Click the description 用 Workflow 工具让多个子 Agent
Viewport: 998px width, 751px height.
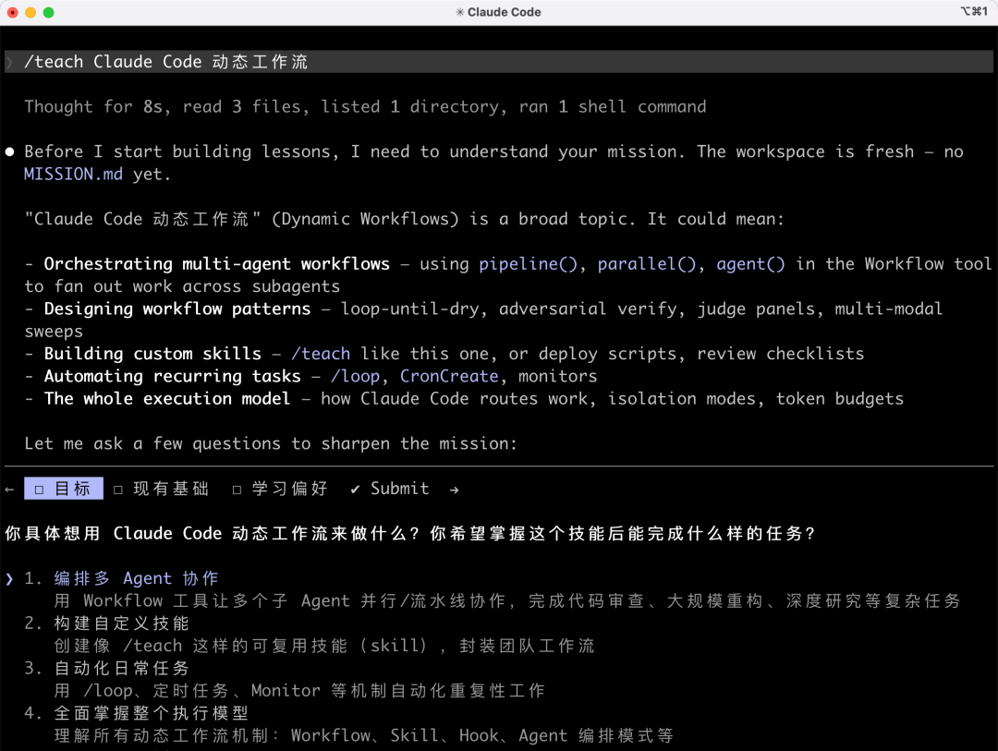pos(507,600)
